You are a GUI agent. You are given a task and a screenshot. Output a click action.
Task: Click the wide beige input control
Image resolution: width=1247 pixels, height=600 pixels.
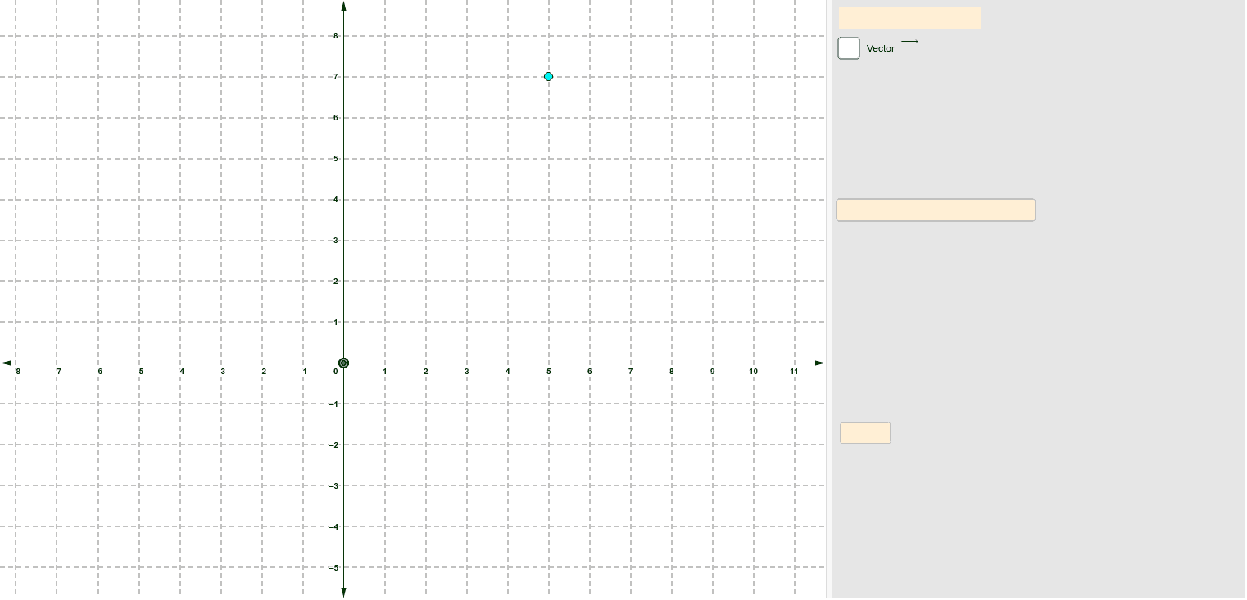click(x=936, y=210)
